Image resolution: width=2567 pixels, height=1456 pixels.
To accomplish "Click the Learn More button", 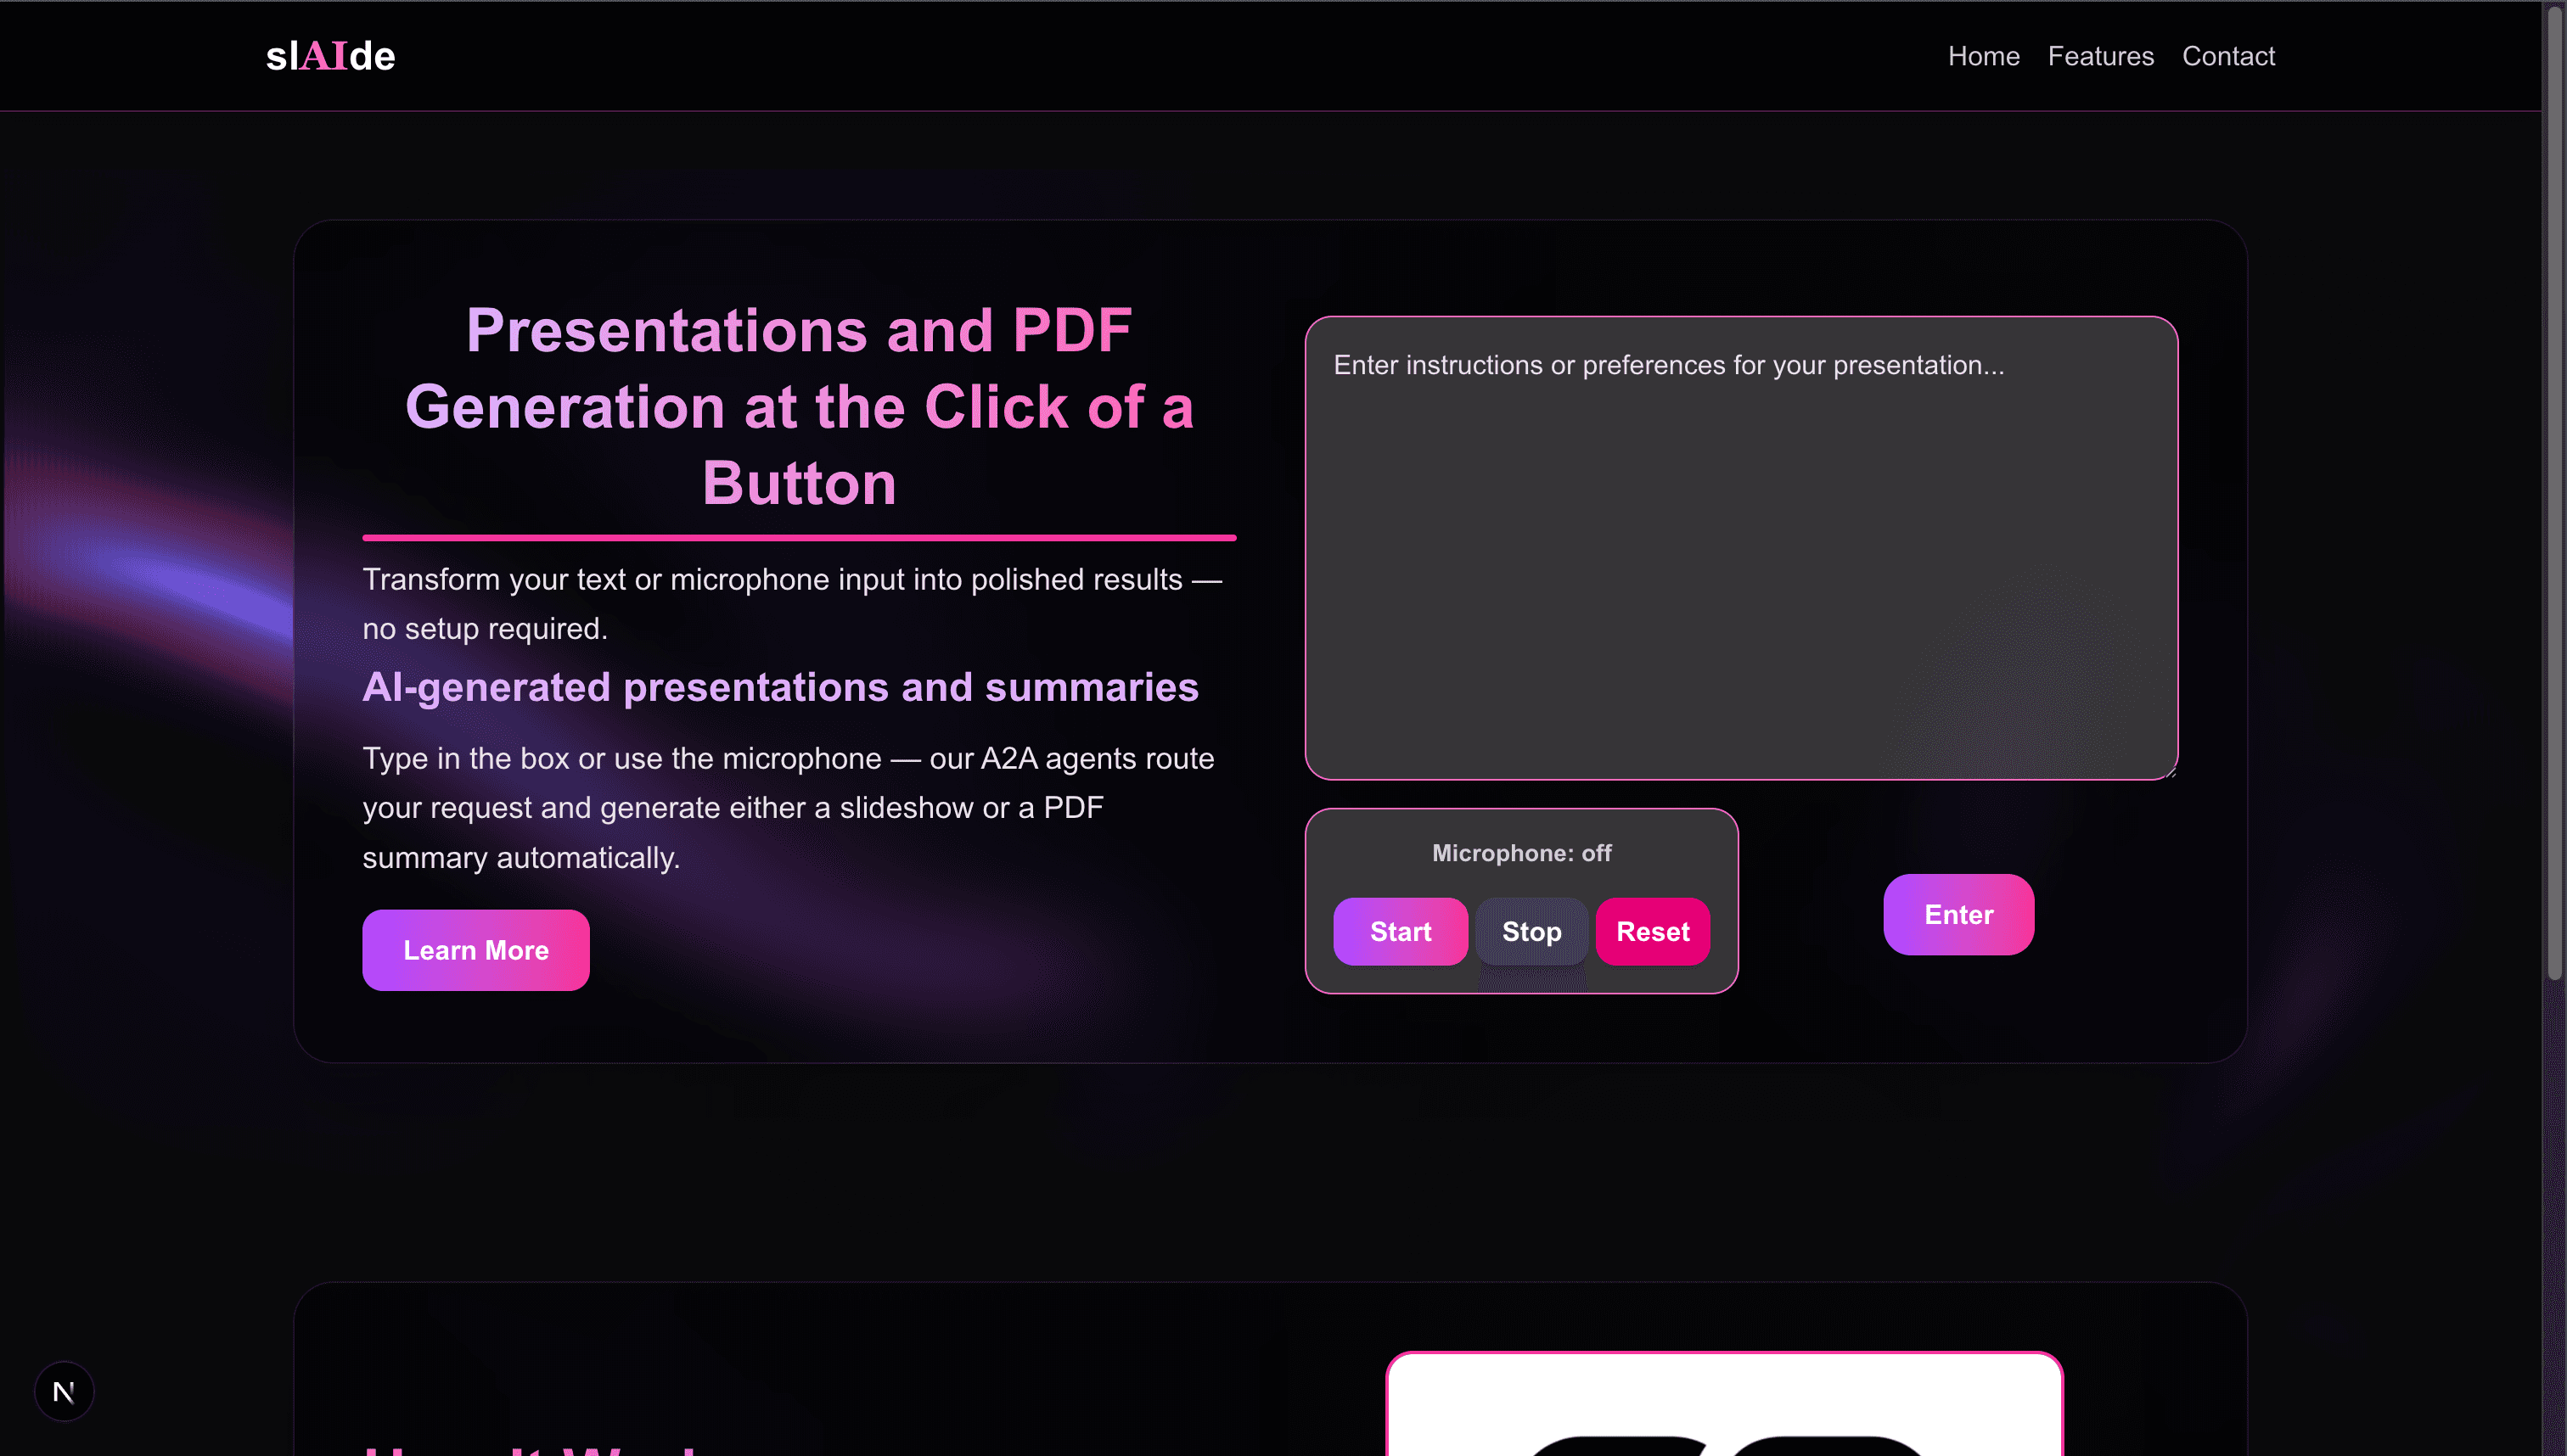I will (x=476, y=950).
